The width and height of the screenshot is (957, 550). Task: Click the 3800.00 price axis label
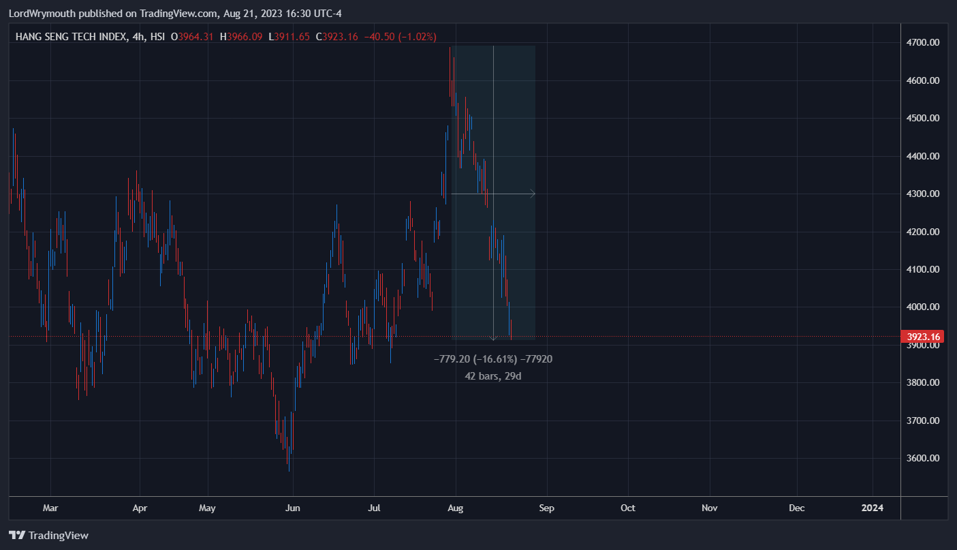pos(924,383)
